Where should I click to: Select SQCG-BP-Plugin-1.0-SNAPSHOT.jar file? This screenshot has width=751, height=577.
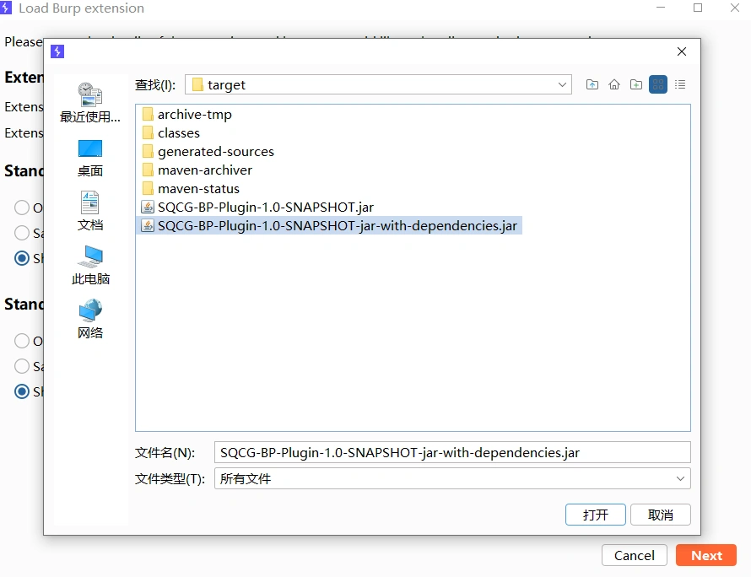(265, 207)
